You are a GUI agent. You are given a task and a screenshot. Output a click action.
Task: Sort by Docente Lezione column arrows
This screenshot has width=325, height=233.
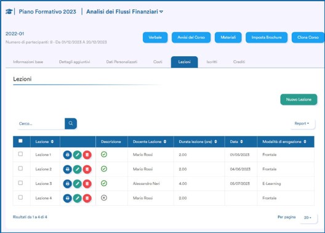pos(165,142)
